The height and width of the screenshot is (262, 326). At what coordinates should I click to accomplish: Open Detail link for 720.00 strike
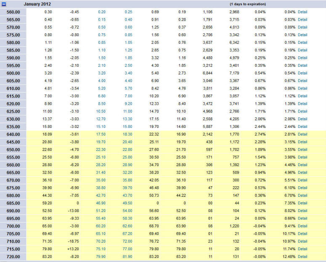(302, 257)
